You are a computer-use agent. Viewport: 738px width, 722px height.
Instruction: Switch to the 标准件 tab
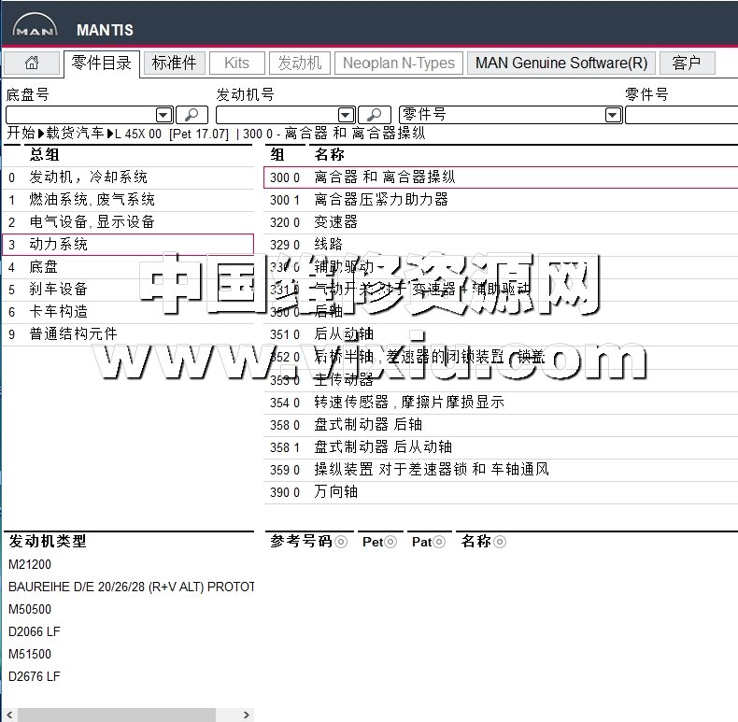point(175,64)
